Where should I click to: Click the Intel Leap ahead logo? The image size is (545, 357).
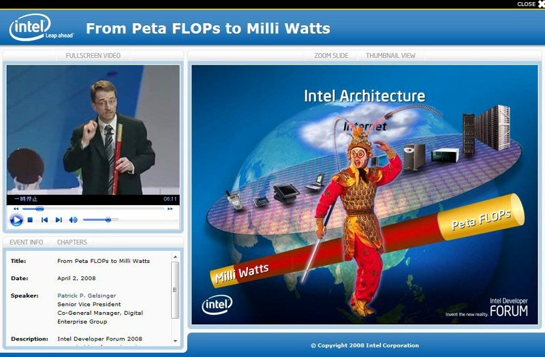[x=42, y=27]
